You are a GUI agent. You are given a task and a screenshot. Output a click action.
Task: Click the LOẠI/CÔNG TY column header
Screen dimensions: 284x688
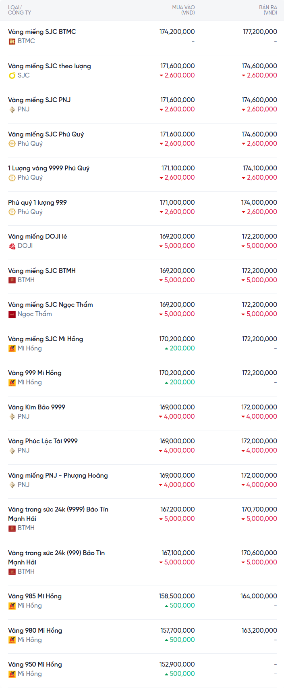coord(19,10)
